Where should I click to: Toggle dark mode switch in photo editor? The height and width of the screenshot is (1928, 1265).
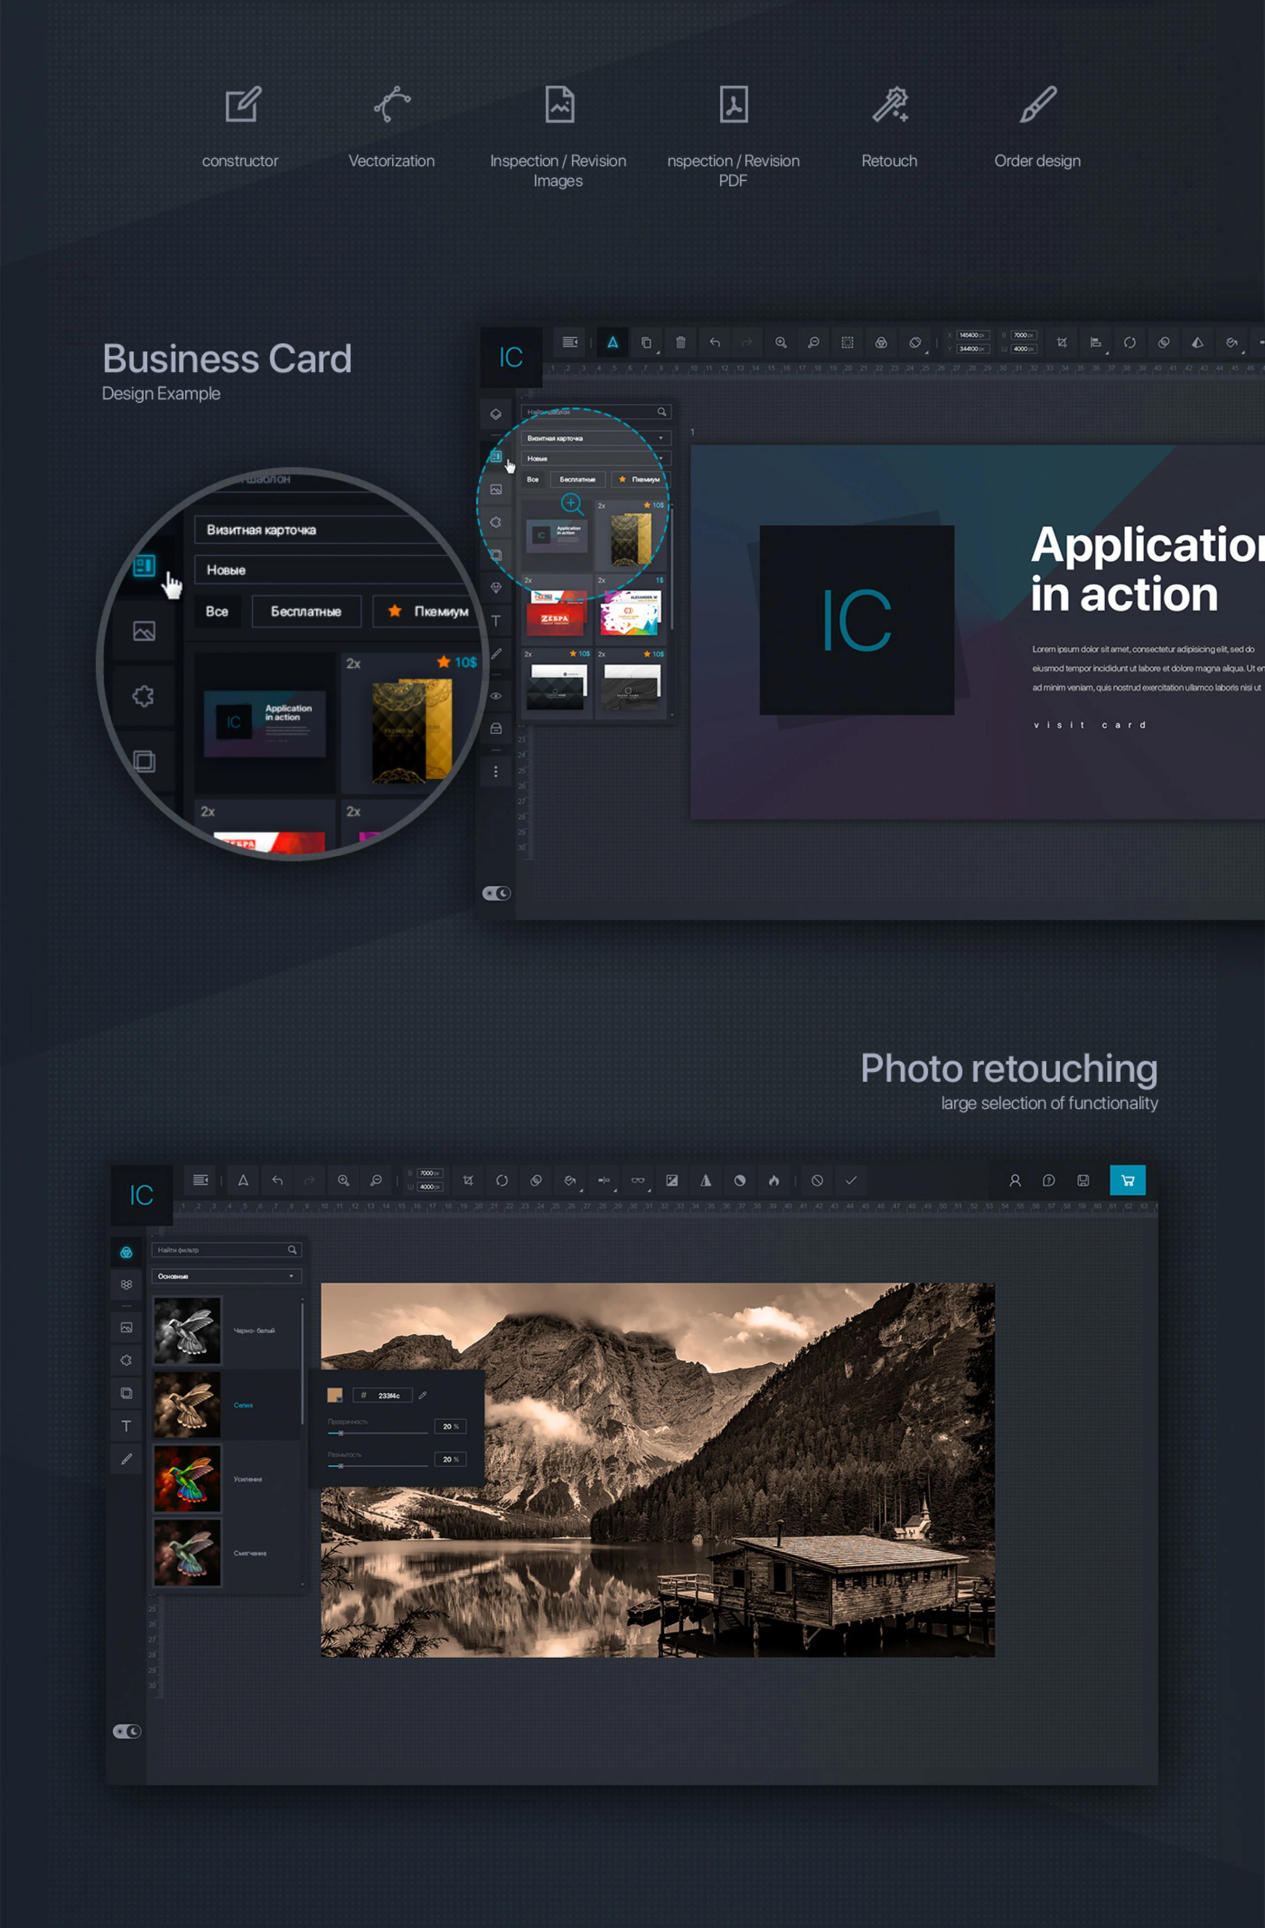click(127, 1731)
